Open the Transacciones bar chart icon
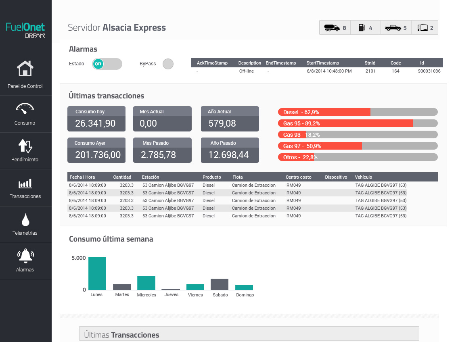Viewport: 456px width, 342px height. [x=25, y=184]
